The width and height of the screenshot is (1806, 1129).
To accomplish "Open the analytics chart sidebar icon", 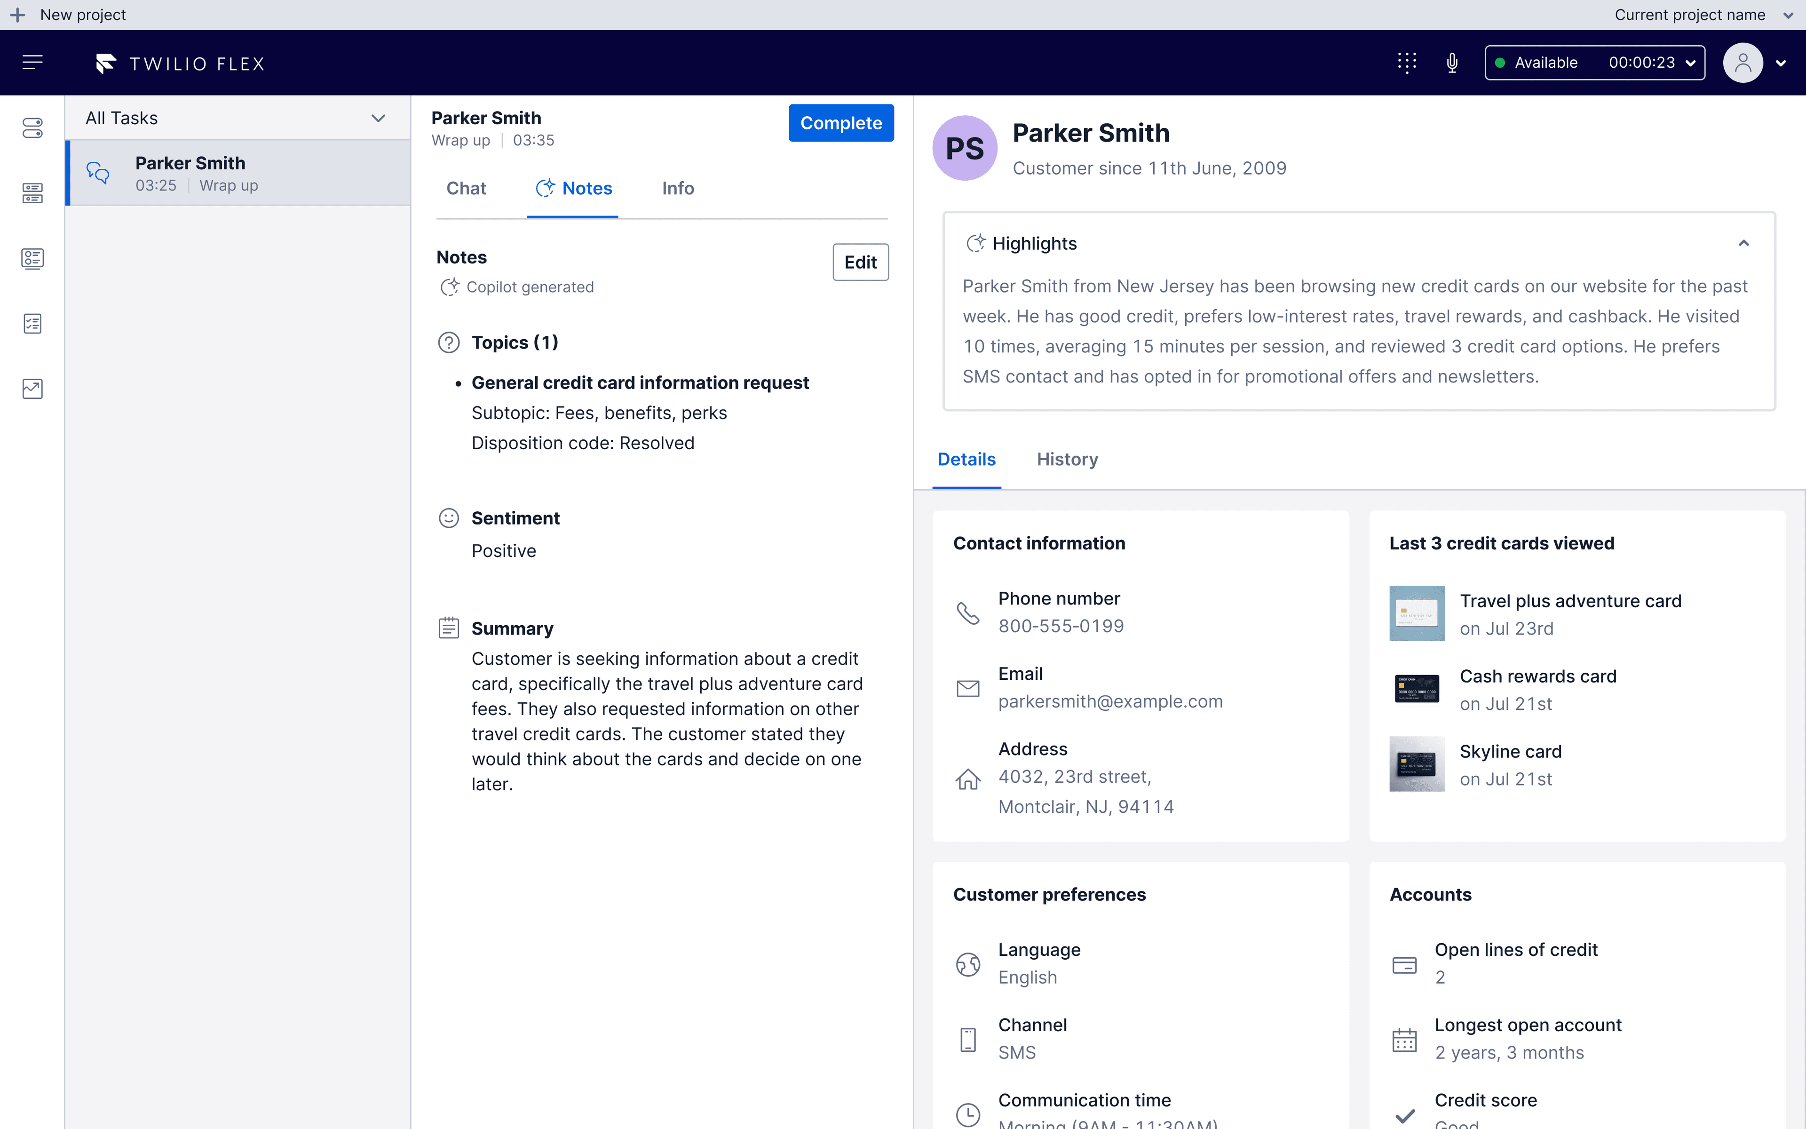I will pos(32,388).
